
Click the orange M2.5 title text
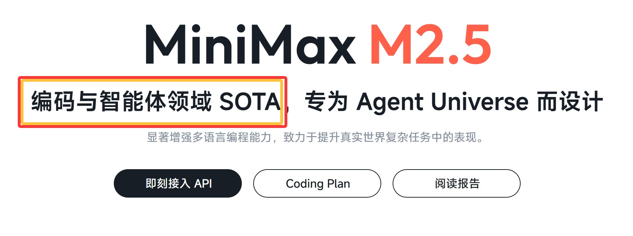(x=431, y=44)
